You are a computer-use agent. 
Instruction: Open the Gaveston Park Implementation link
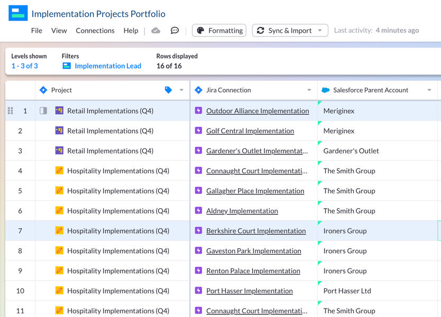click(x=254, y=250)
